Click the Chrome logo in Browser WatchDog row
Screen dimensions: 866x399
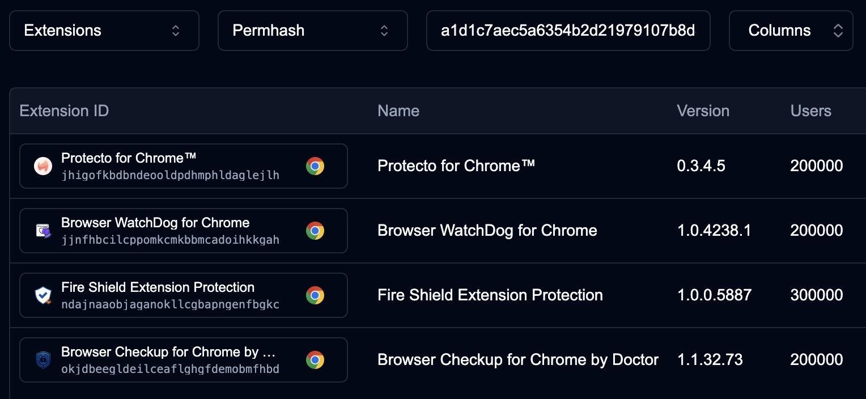(315, 231)
